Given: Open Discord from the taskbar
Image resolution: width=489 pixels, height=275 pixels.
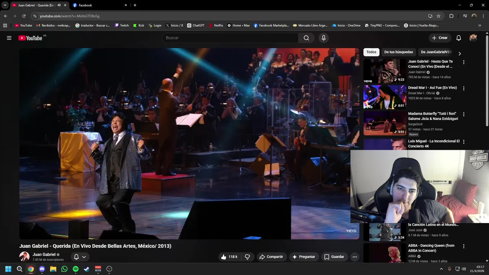Looking at the screenshot, I should (42, 269).
